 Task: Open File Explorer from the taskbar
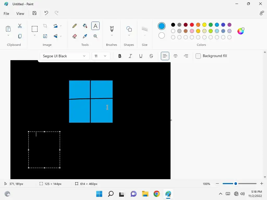(145, 194)
